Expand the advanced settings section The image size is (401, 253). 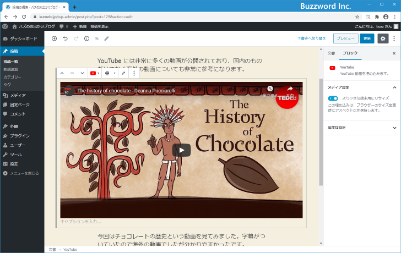tap(362, 128)
